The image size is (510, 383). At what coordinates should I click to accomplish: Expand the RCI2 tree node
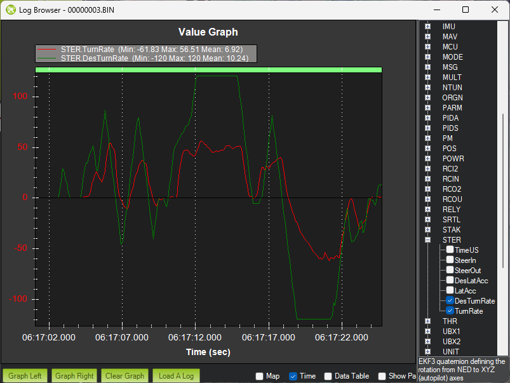click(x=427, y=169)
